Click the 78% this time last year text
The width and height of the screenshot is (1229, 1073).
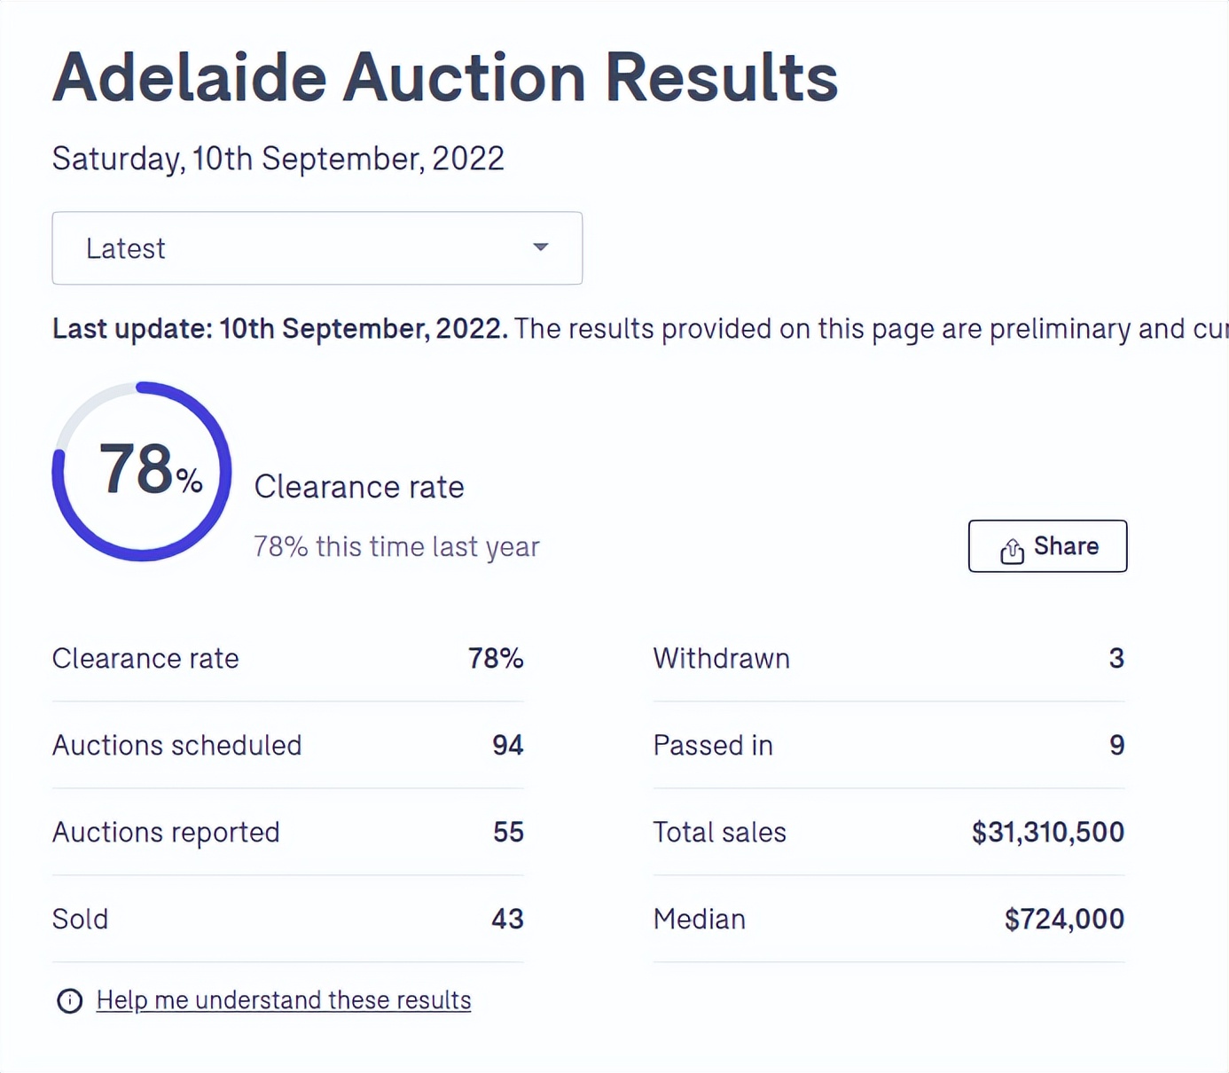pos(396,546)
